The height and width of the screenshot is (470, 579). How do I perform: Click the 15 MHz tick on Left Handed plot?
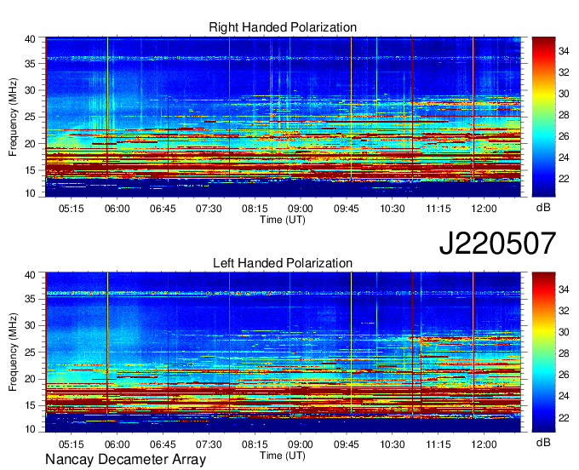pyautogui.click(x=31, y=406)
